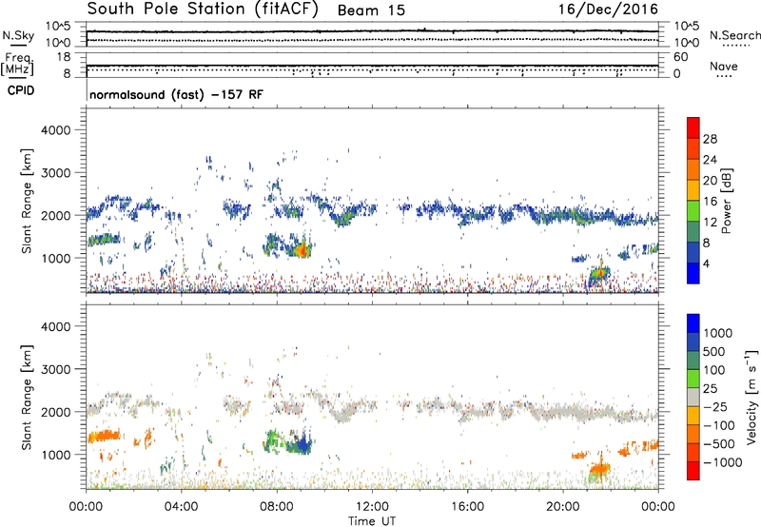Click the red-orange strong echo near 09:00 in power panel
Image resolution: width=761 pixels, height=527 pixels.
[x=302, y=250]
